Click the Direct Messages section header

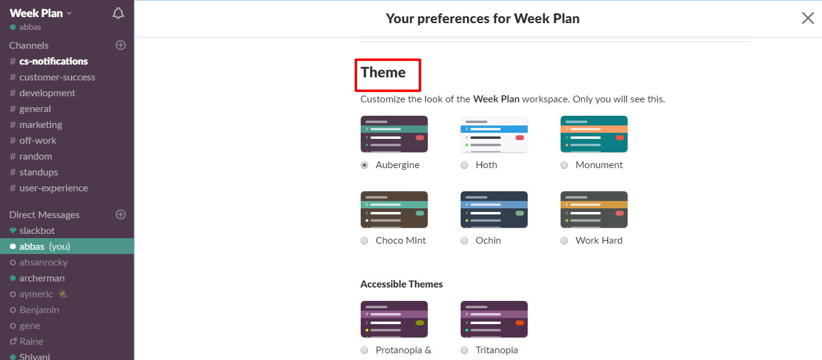[44, 214]
